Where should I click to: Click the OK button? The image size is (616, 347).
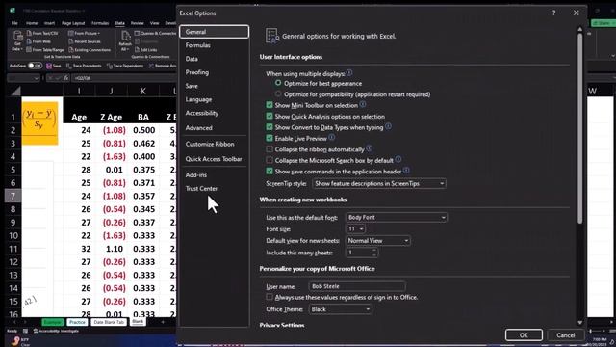[524, 335]
